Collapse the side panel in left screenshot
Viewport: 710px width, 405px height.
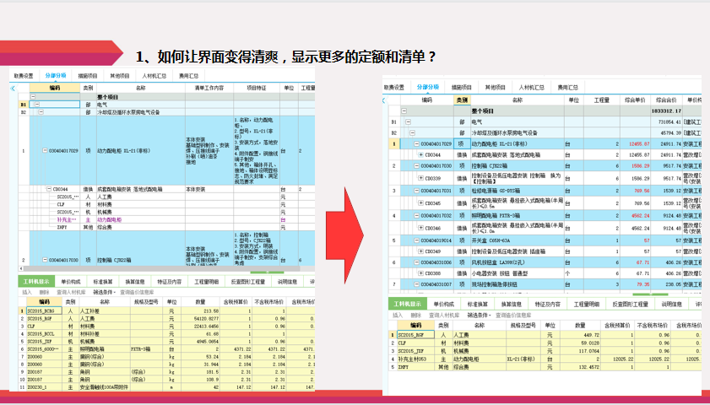click(13, 89)
